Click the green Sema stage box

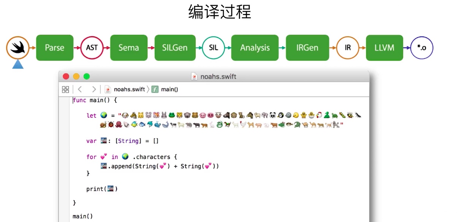point(129,48)
